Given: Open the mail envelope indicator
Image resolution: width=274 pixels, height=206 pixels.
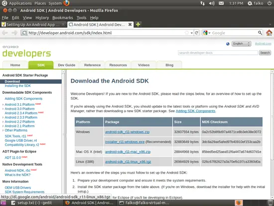Looking at the screenshot, I should (221, 3).
